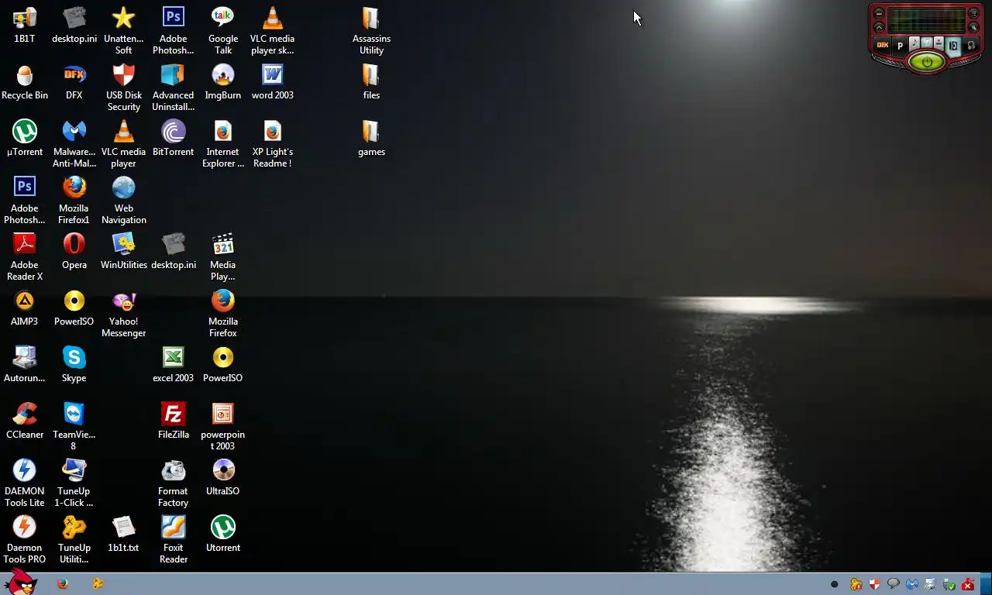Select the Mozilla Firefox1 shortcut
The width and height of the screenshot is (992, 595).
74,201
